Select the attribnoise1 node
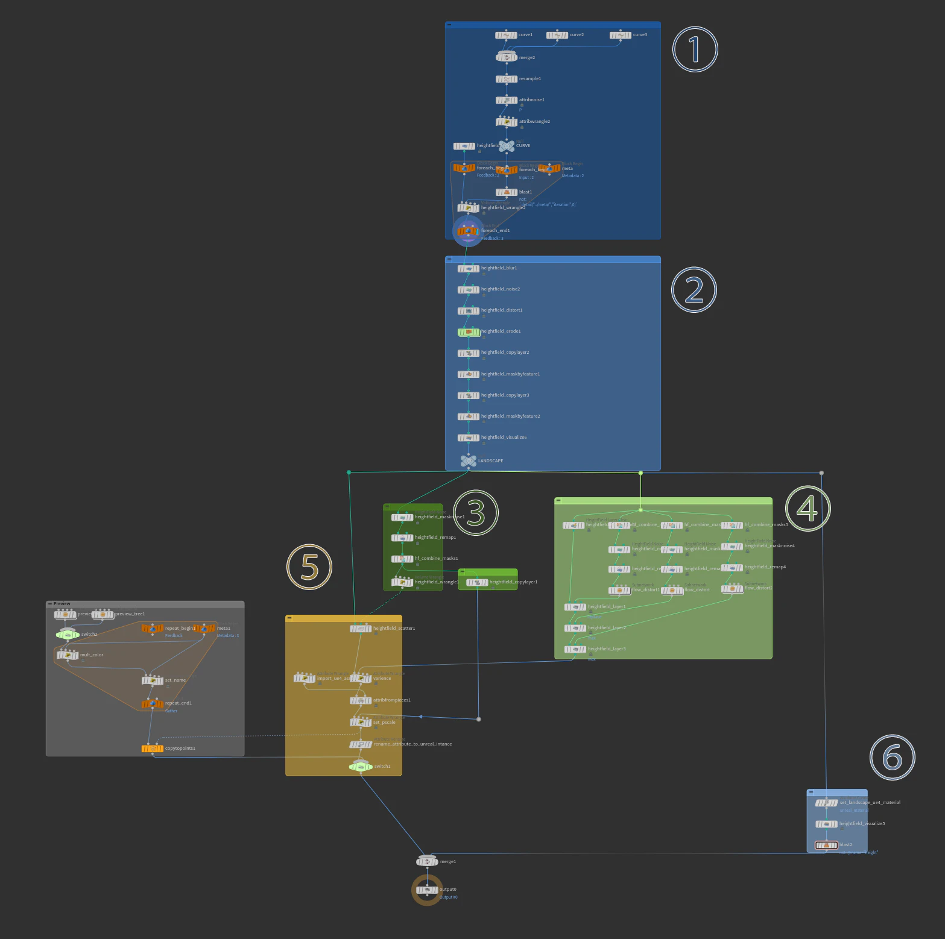 [x=507, y=100]
